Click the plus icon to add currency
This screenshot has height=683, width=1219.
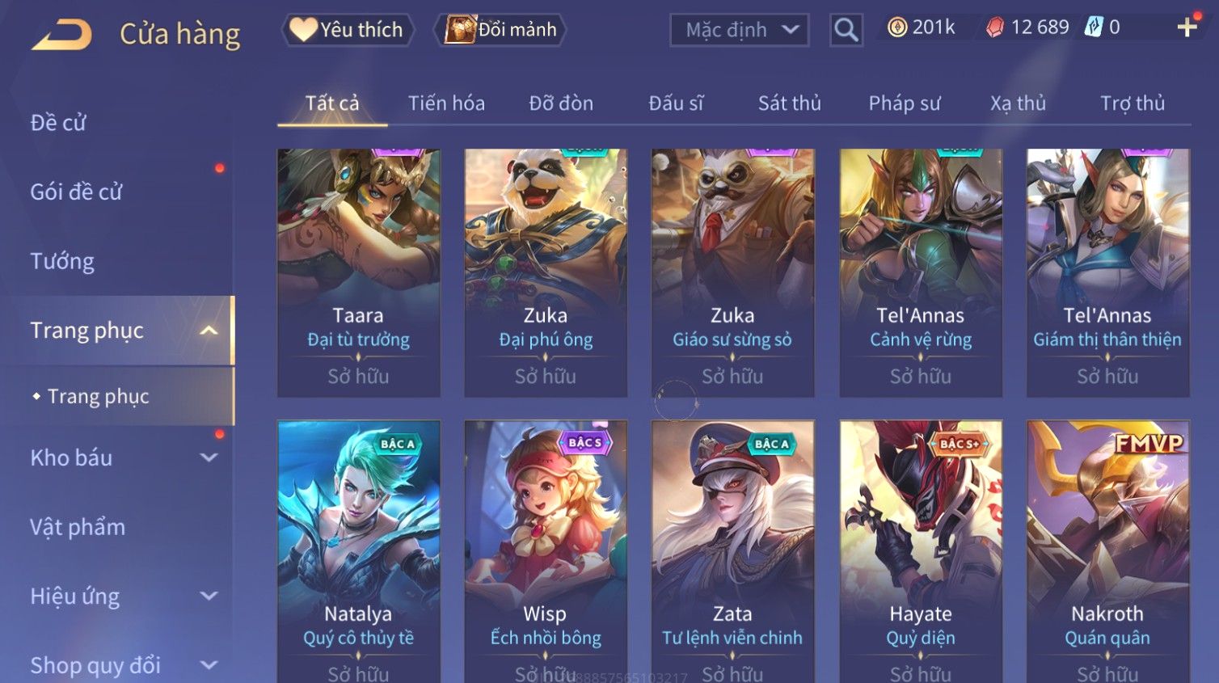1187,28
